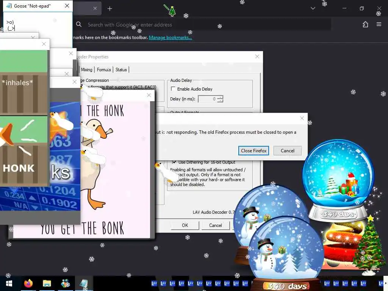
Task: Click the search magnifier icon in address bar
Action: pyautogui.click(x=79, y=24)
